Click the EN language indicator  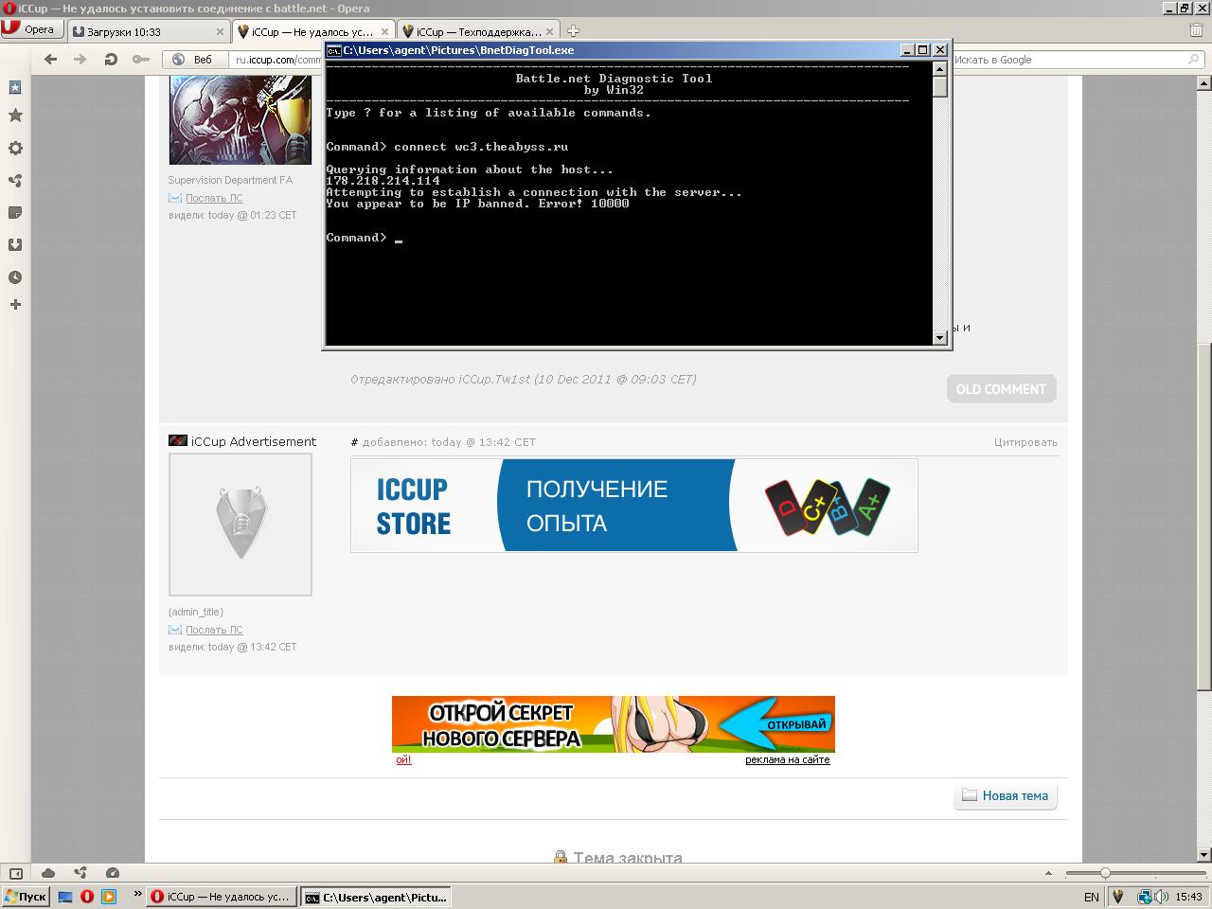(1092, 897)
